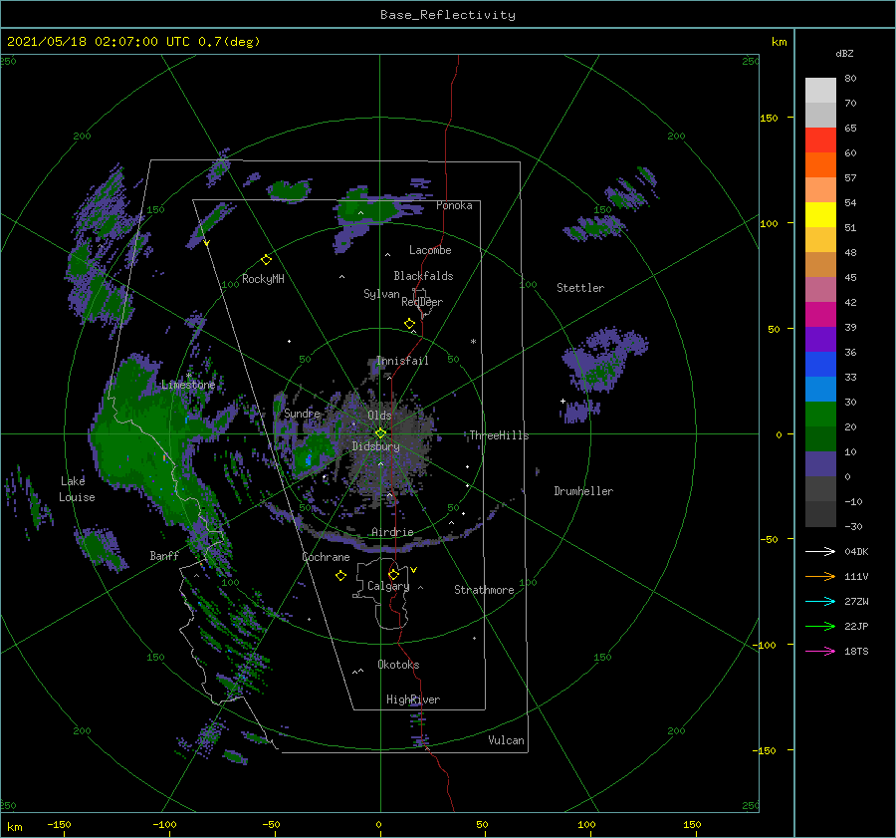
Task: Click the yellow 54 dBZ color swatch
Action: (x=820, y=215)
